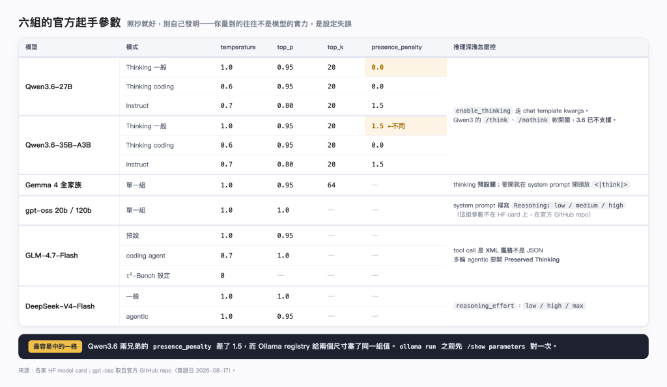Viewport: 667px width, 387px height.
Task: Click top_k value 64 in Gemma row
Action: tap(332, 185)
